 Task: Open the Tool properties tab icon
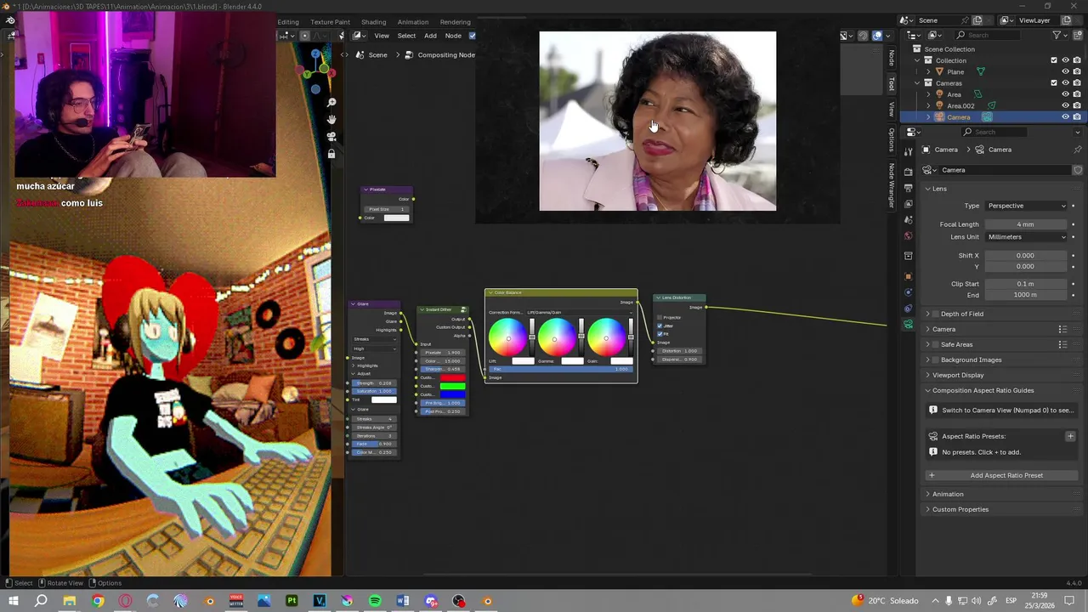point(908,150)
